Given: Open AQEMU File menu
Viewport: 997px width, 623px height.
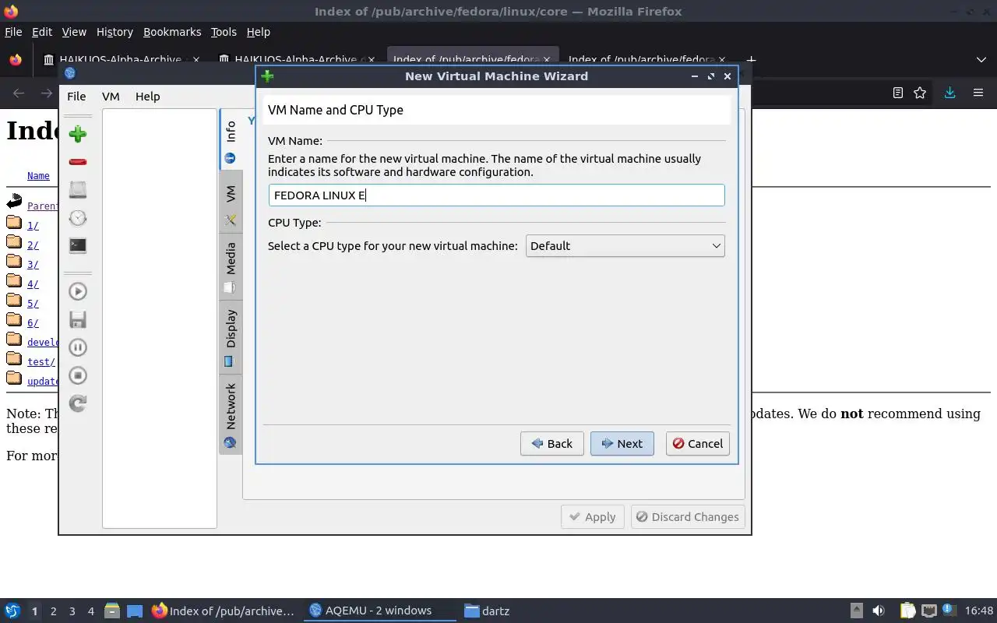Looking at the screenshot, I should (x=76, y=97).
